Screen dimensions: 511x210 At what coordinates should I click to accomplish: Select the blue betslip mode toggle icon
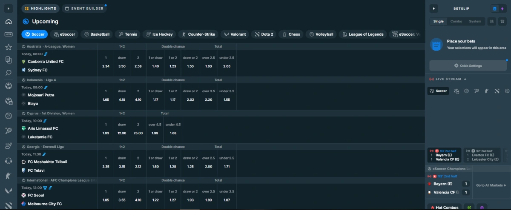494,9
